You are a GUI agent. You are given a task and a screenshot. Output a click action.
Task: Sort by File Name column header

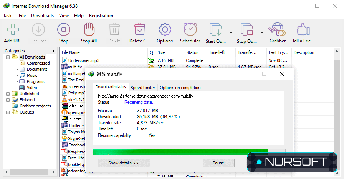click(104, 52)
